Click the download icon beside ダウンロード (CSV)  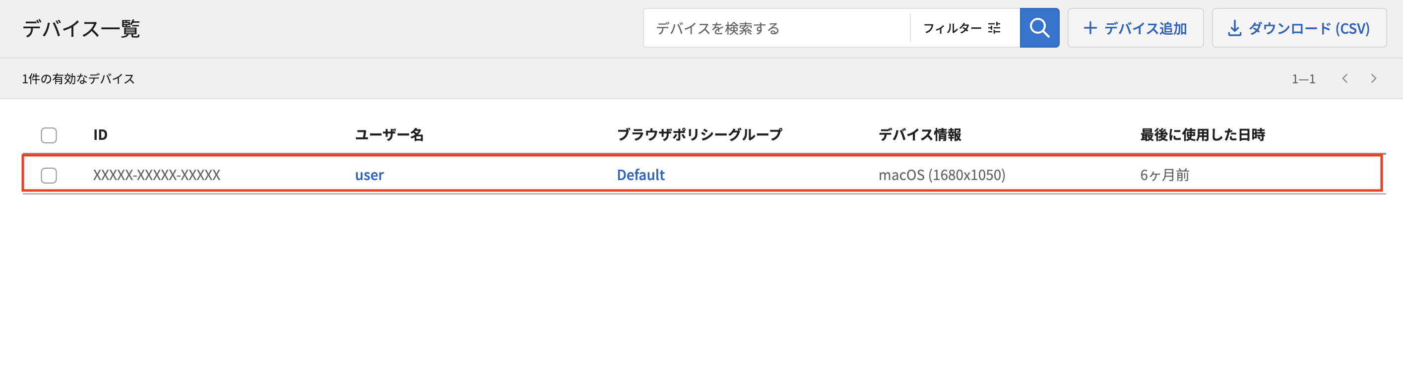[1235, 28]
